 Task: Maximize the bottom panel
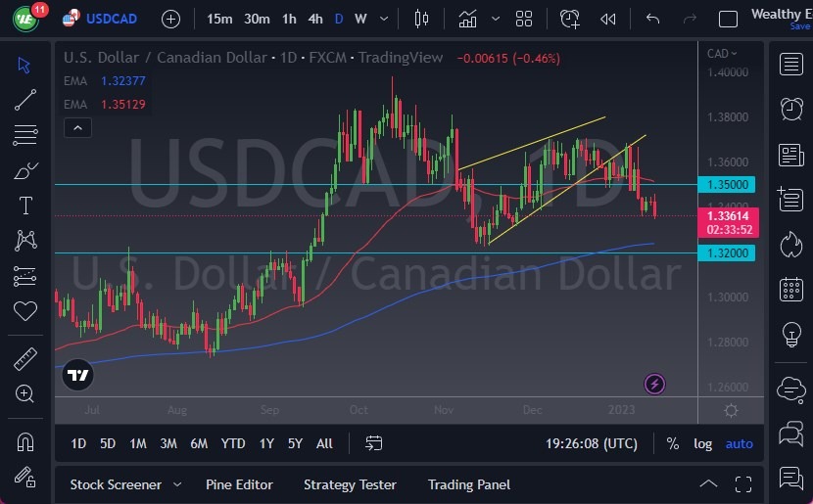point(743,484)
